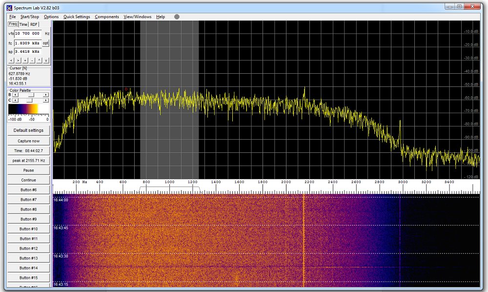The height and width of the screenshot is (292, 488).
Task: Click the Capture now button
Action: 29,141
